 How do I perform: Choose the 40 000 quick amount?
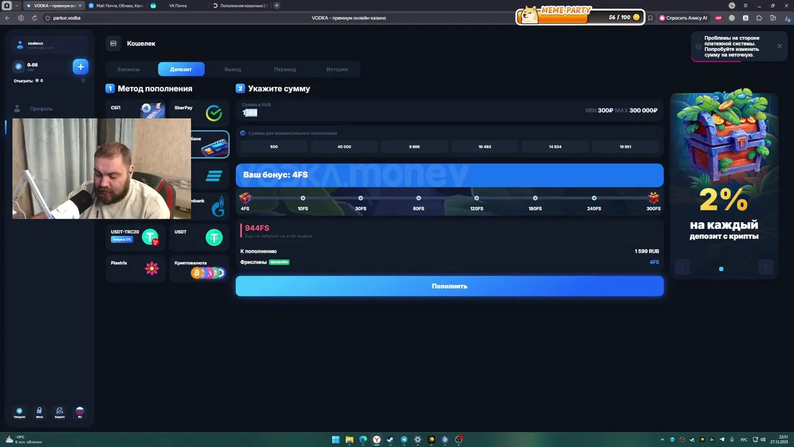pos(344,147)
